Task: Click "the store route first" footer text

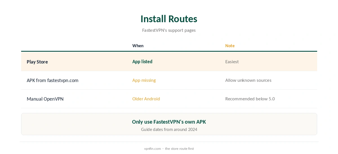Action: tap(179, 149)
